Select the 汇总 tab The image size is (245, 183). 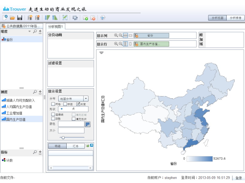click(76, 146)
